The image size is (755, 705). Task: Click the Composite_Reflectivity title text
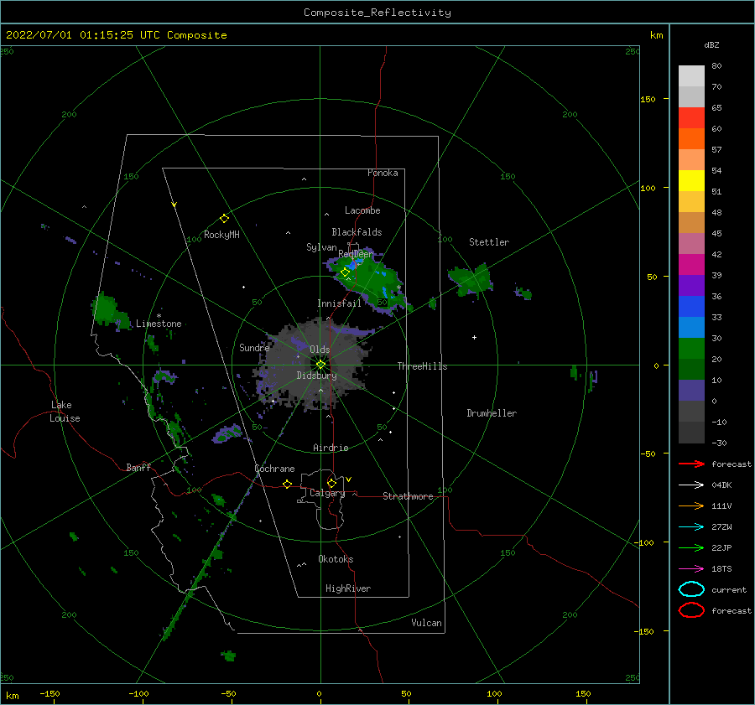[377, 13]
